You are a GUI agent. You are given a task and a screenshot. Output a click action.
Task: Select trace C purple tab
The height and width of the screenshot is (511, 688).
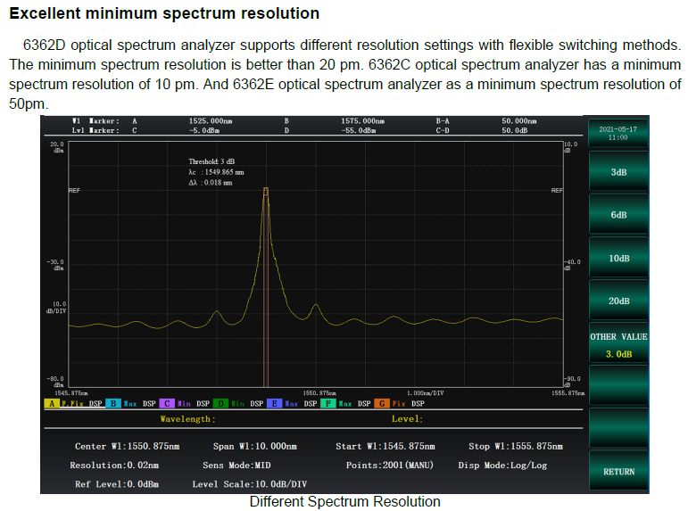pos(167,403)
